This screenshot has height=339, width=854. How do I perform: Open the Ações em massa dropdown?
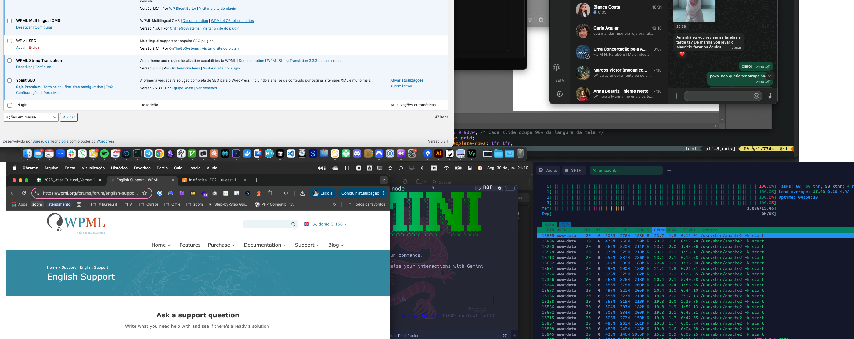[31, 117]
